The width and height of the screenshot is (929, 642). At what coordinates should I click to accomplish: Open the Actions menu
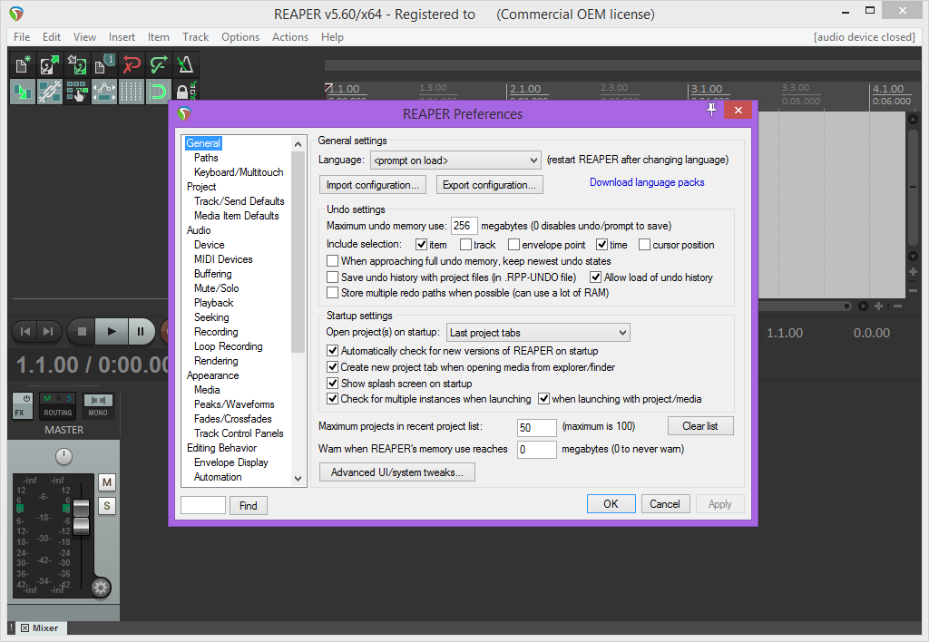290,36
